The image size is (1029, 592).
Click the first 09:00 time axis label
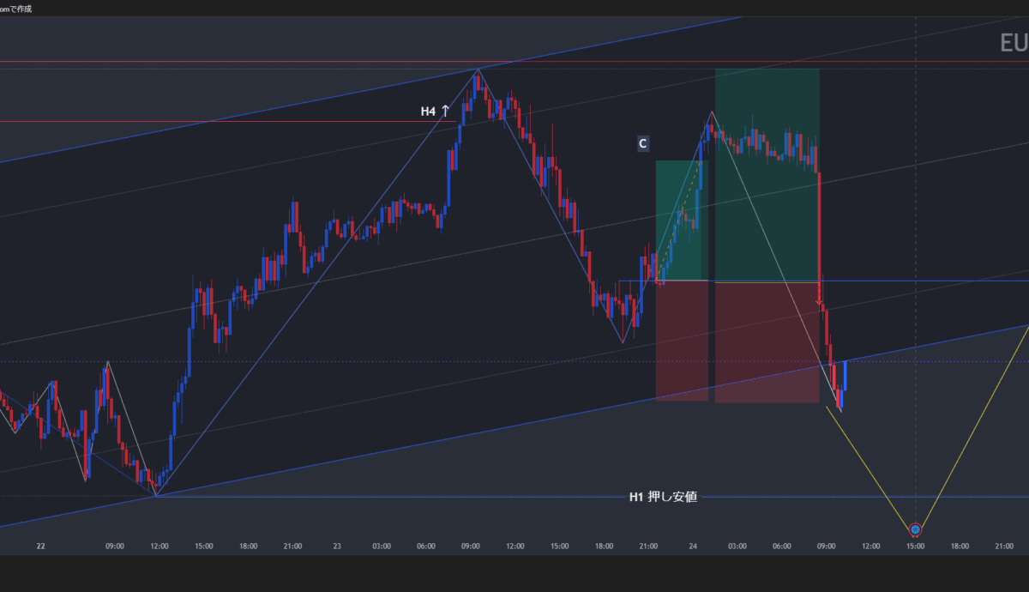point(115,546)
